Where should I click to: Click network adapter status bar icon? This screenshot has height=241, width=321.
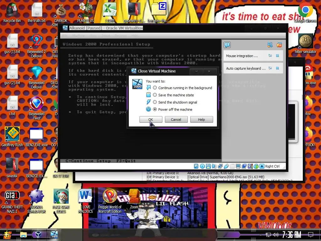[x=220, y=166]
